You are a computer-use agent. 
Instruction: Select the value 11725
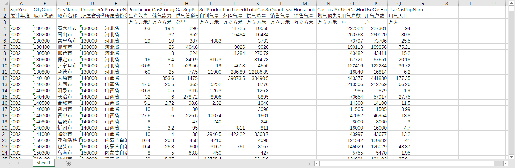(x=234, y=28)
